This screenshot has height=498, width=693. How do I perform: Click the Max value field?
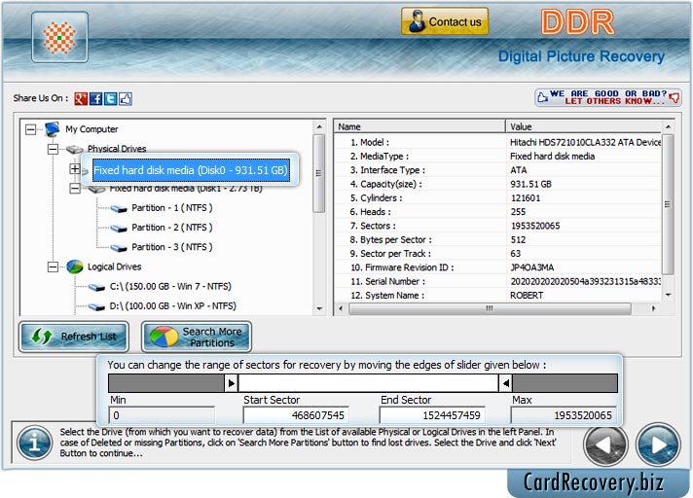[564, 415]
